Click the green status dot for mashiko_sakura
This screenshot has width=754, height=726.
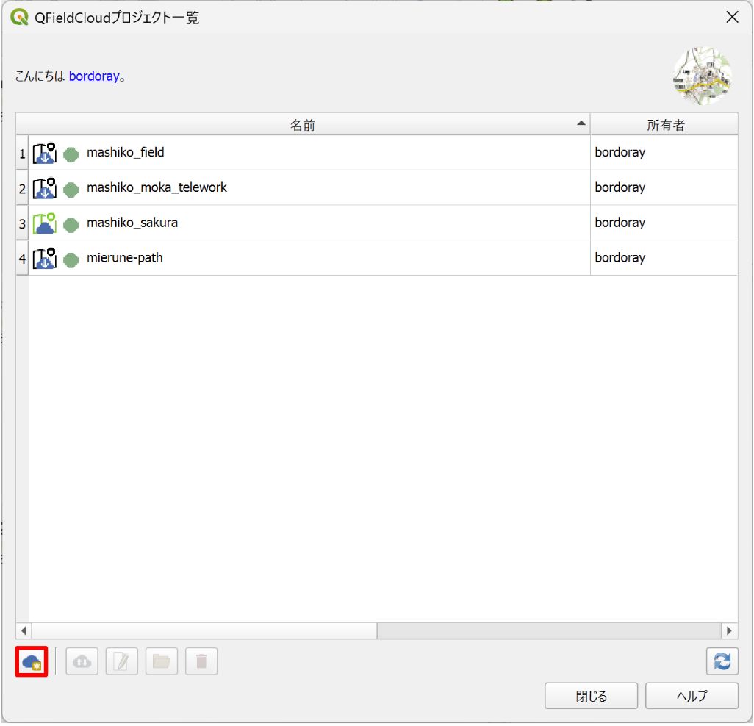[x=71, y=225]
